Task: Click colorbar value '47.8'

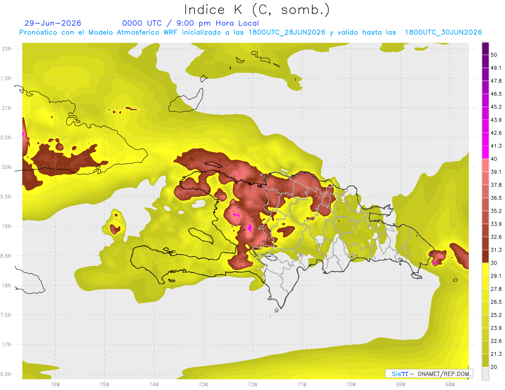Action: tap(497, 81)
